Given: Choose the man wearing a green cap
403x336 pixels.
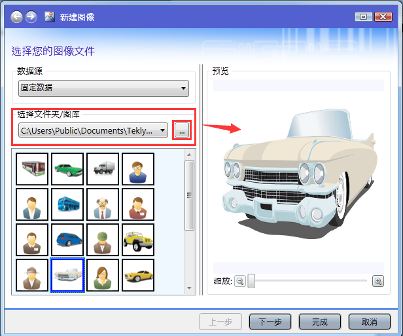Looking at the screenshot, I should 103,240.
